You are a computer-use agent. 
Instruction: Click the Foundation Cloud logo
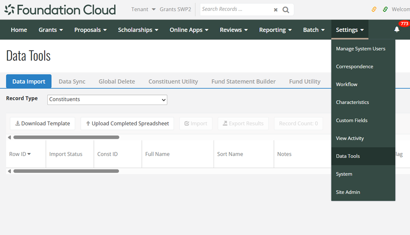point(60,10)
